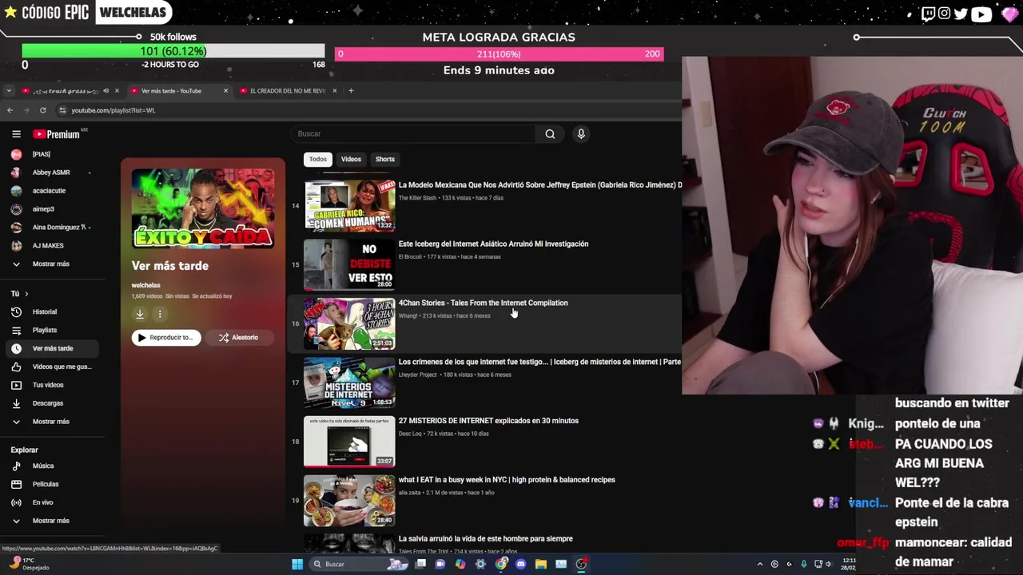
Task: Expand Mostrar más under the subscriptions list
Action: (x=53, y=264)
